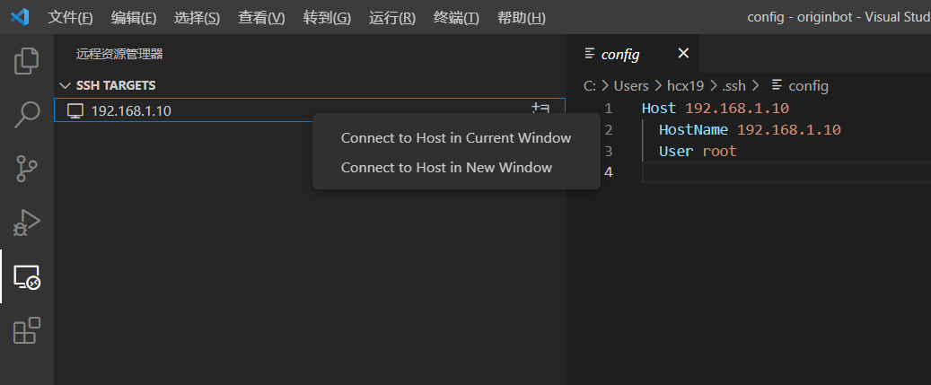Select the 192.168.1.10 SSH target
Screen dimensions: 931x385
(131, 111)
